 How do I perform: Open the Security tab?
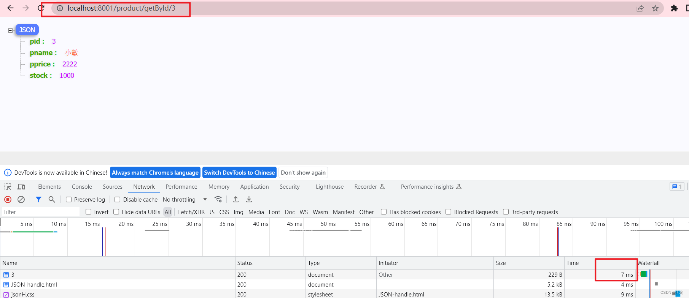point(290,187)
